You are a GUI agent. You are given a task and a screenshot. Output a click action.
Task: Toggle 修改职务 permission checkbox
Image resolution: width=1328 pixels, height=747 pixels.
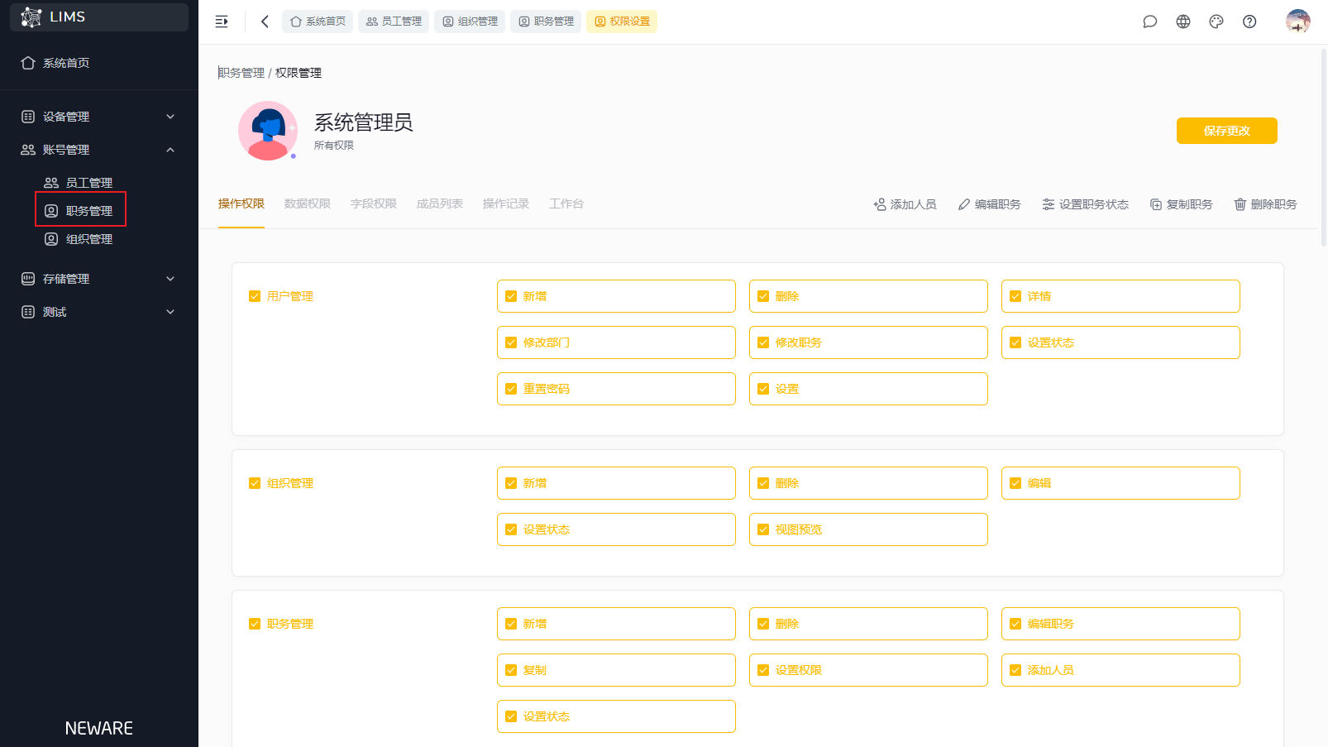pyautogui.click(x=763, y=342)
